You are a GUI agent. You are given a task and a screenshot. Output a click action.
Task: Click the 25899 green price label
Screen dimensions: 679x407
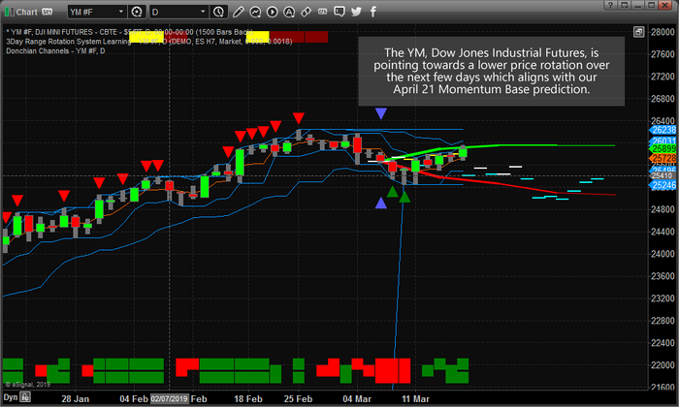pos(663,149)
